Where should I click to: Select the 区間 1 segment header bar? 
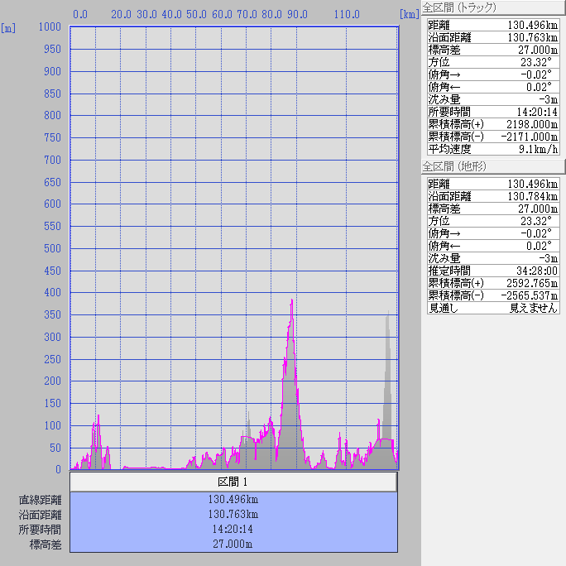click(x=233, y=482)
